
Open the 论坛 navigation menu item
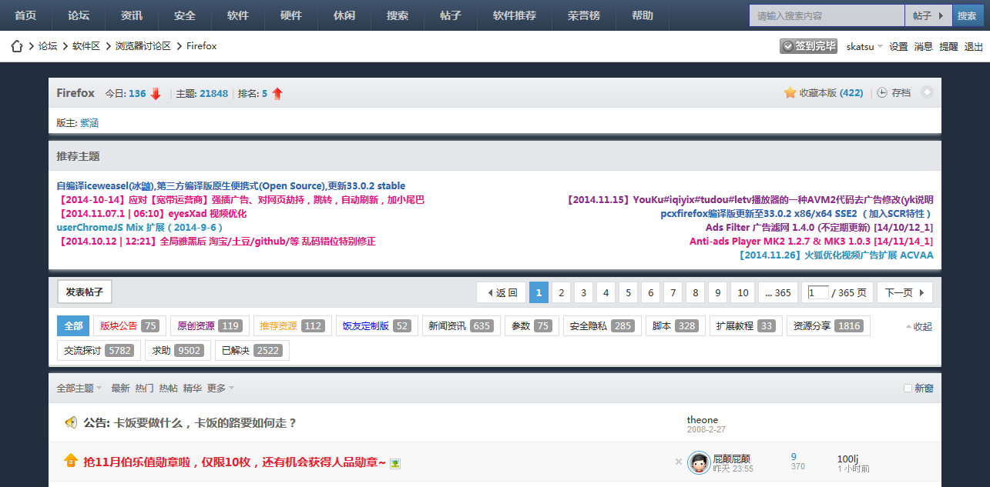(79, 15)
